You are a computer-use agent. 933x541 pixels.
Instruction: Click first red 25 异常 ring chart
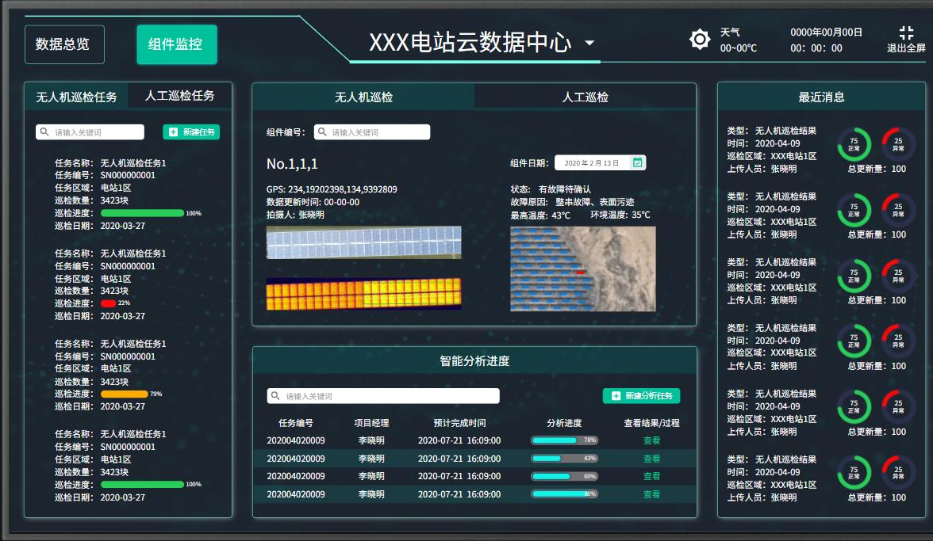click(898, 144)
